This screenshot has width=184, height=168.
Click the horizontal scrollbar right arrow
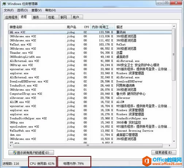coord(169,146)
